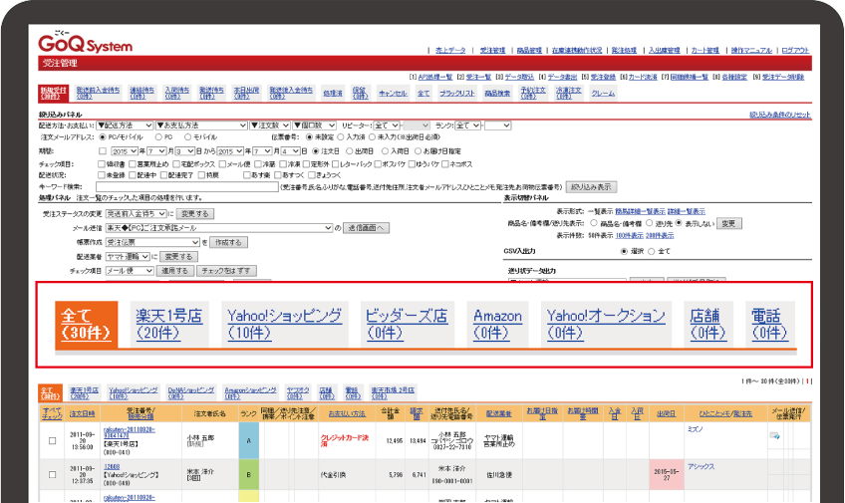
Task: Click the GoQ System logo
Action: [85, 43]
